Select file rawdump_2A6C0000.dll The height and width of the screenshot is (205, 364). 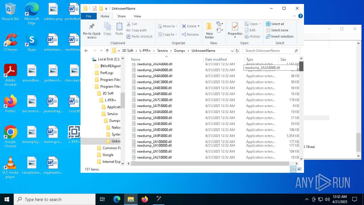pos(154,82)
